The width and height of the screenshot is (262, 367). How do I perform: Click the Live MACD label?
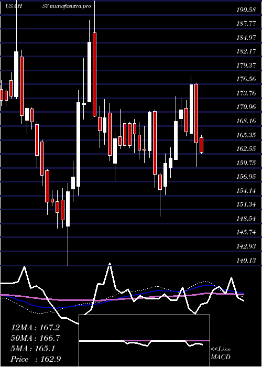(x=221, y=353)
